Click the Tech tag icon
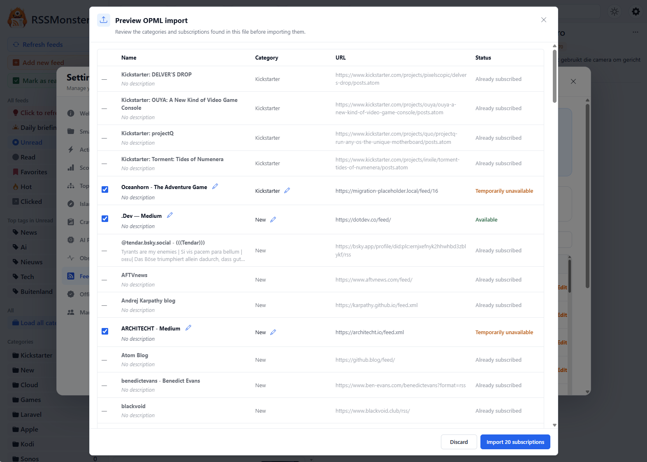Screen dimensions: 647x462 coord(16,277)
